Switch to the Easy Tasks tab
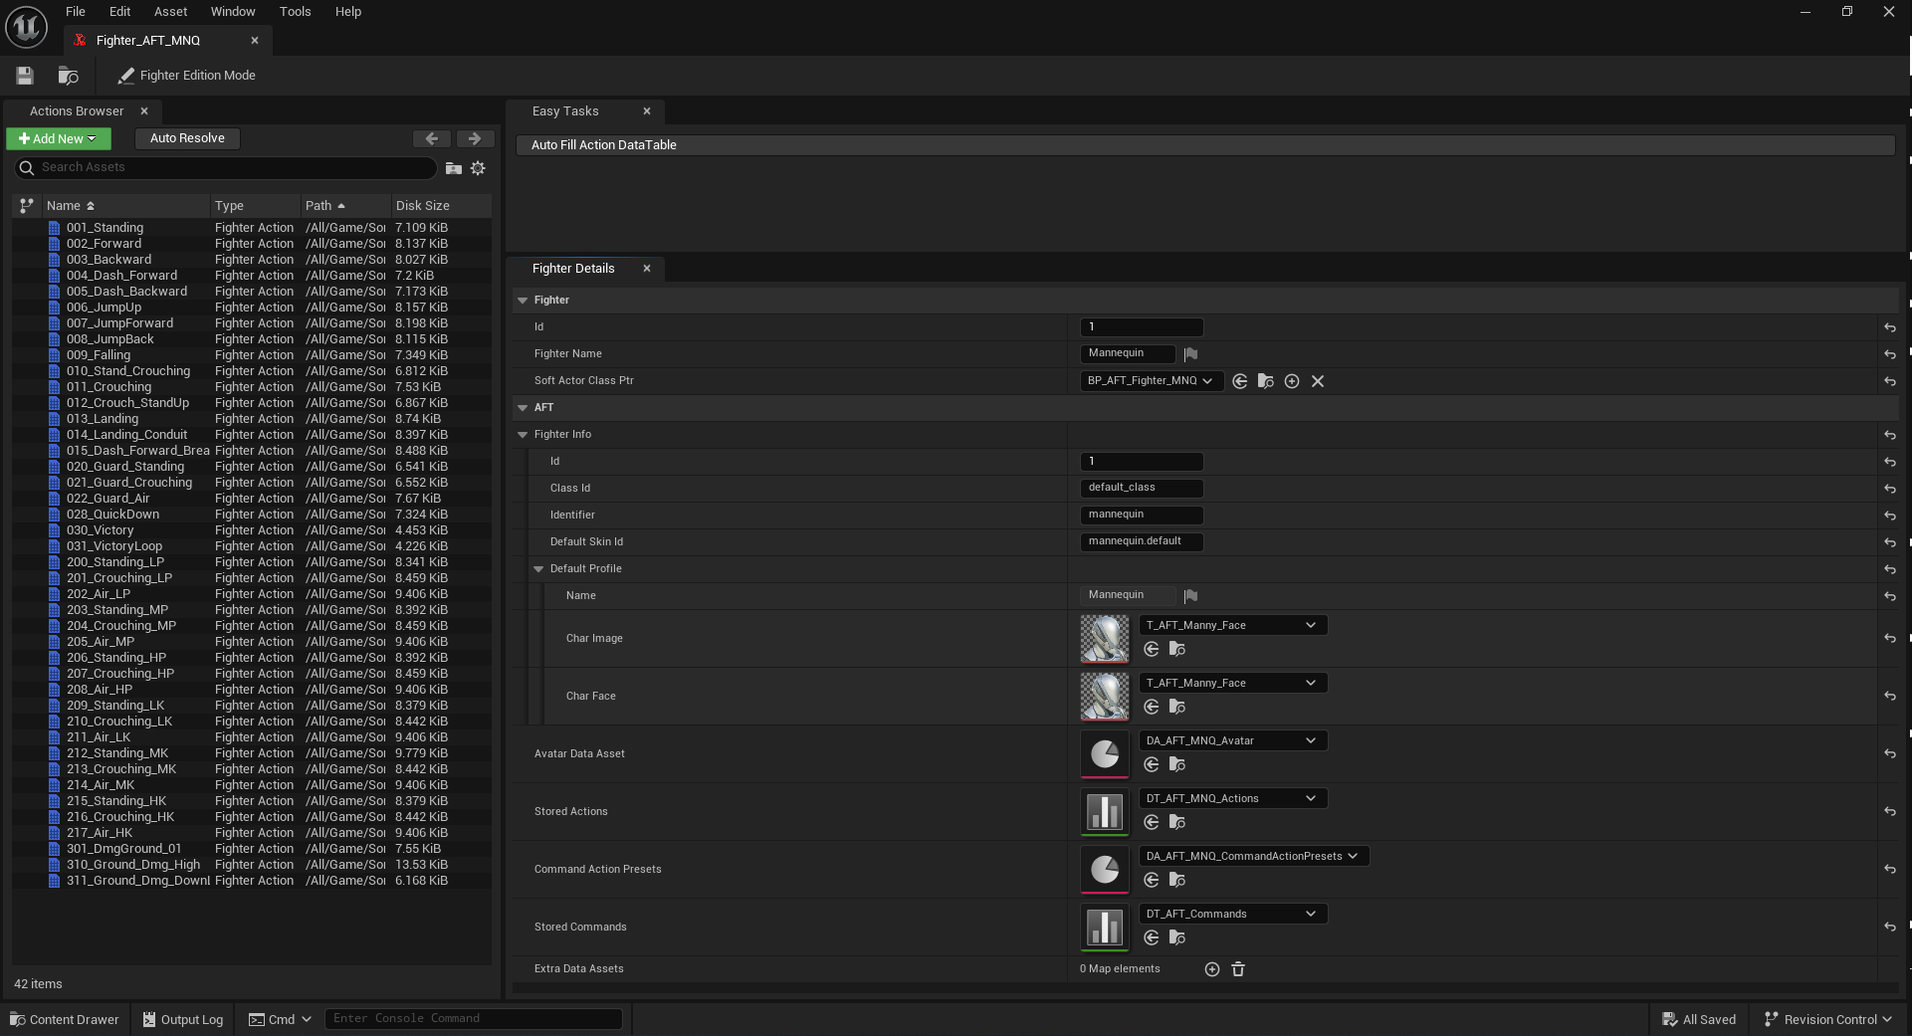This screenshot has height=1036, width=1912. point(565,110)
